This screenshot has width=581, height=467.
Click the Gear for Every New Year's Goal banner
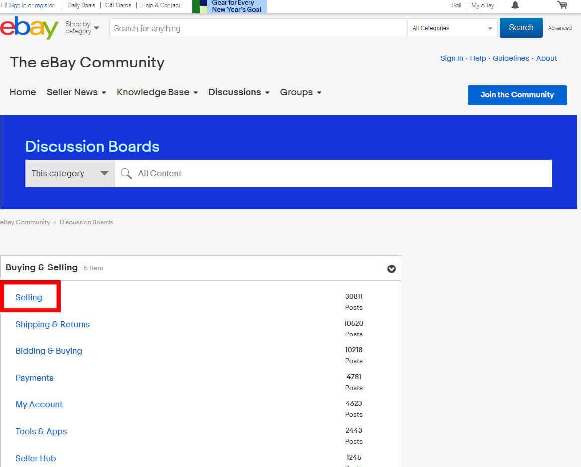click(x=229, y=6)
